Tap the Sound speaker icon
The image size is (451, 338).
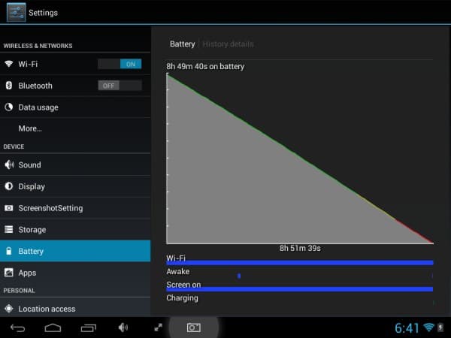(x=9, y=164)
